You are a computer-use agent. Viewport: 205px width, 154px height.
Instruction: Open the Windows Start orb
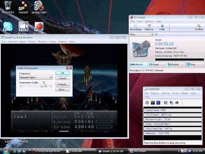(6, 151)
